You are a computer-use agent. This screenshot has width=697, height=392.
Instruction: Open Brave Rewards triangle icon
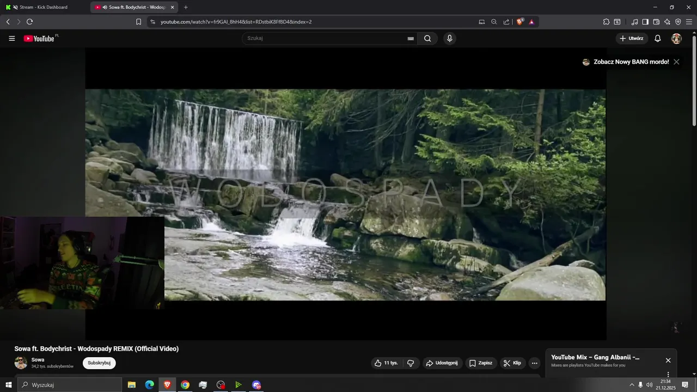pyautogui.click(x=531, y=22)
